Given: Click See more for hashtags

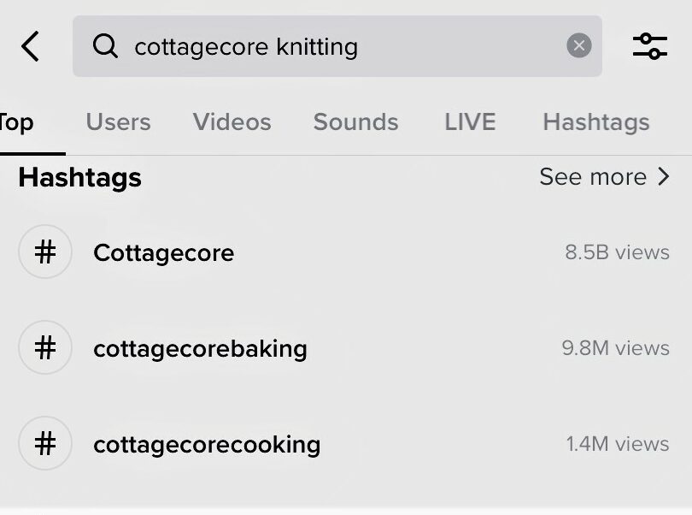Looking at the screenshot, I should [593, 177].
